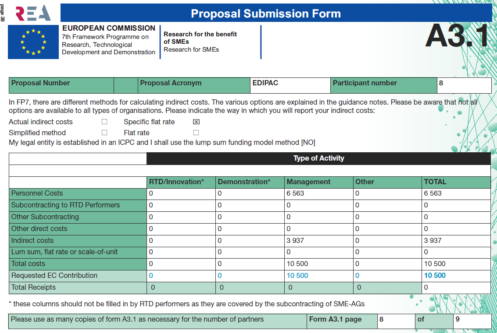Click the Research for the benefit of SMEs heading
497x333 pixels.
tap(200, 38)
